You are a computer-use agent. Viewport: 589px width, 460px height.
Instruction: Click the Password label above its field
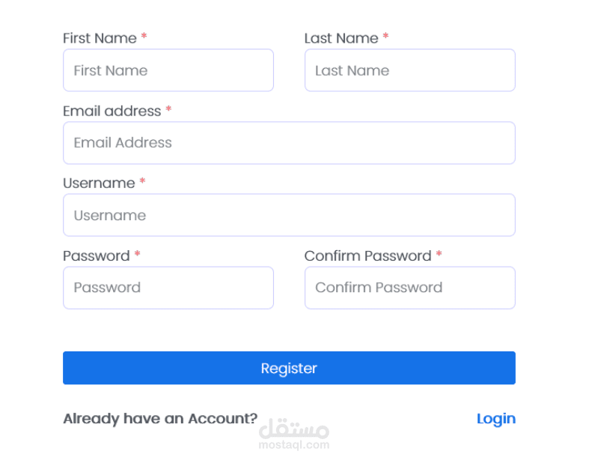97,256
